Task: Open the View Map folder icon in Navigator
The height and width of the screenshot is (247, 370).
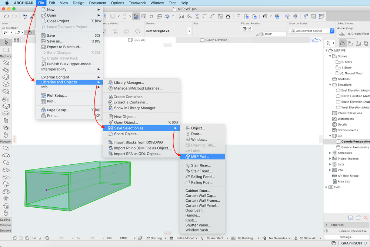Action: 350,43
